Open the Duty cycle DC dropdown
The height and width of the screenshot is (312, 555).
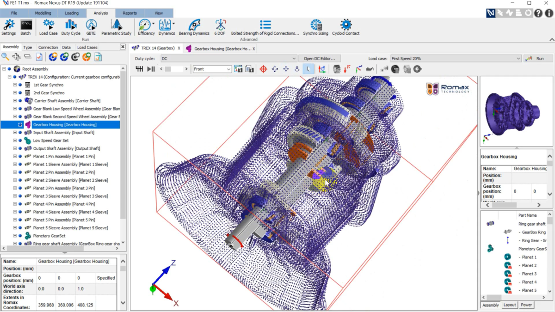tap(228, 59)
